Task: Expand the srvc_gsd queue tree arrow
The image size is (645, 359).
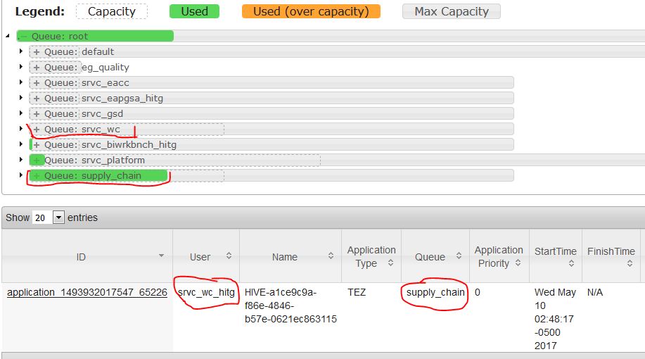Action: (x=21, y=113)
